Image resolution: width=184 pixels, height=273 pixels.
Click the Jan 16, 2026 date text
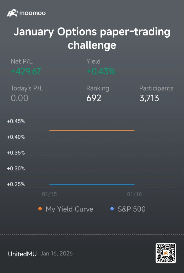click(56, 254)
